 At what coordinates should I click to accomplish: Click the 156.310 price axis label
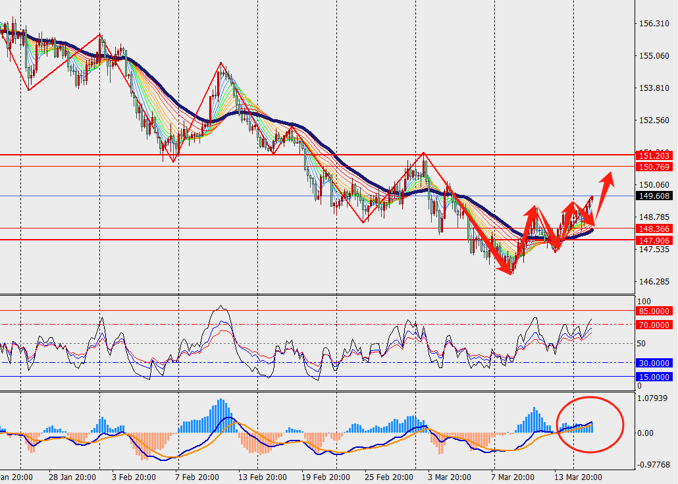pos(654,24)
